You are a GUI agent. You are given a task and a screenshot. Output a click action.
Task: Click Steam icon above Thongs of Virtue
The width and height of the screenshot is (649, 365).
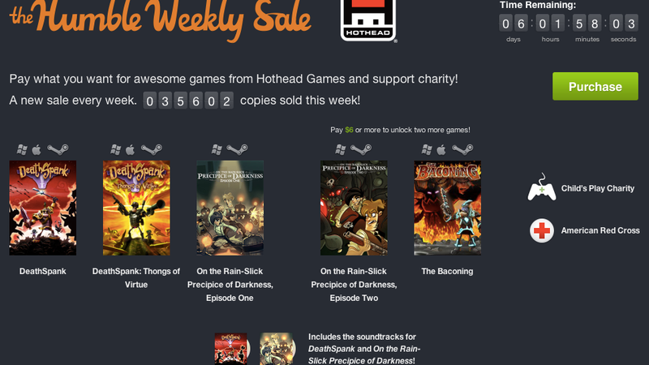152,149
